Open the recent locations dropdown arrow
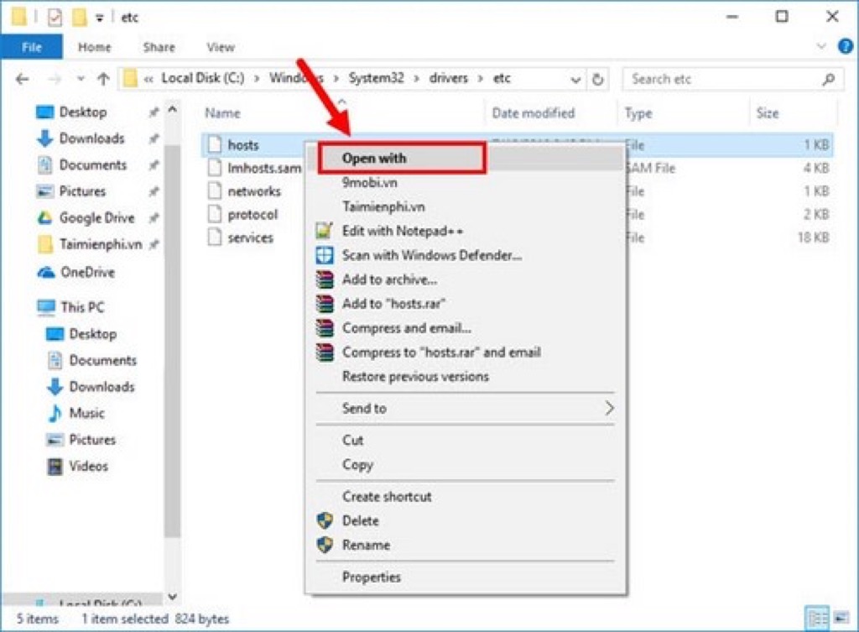Image resolution: width=859 pixels, height=632 pixels. 81,79
